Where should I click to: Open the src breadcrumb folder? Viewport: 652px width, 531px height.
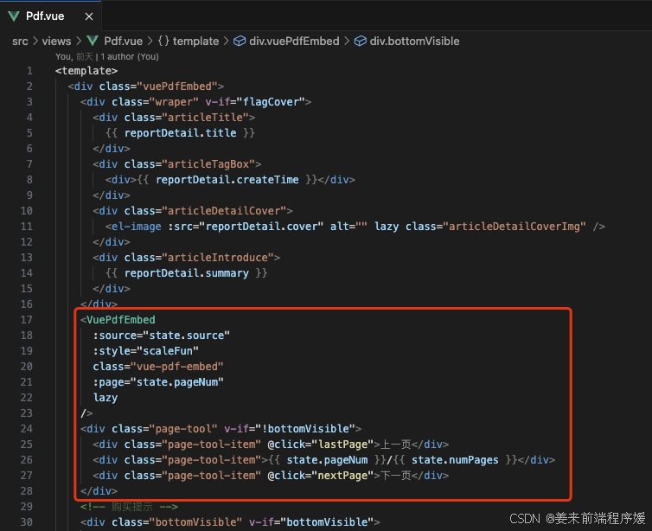pyautogui.click(x=20, y=42)
